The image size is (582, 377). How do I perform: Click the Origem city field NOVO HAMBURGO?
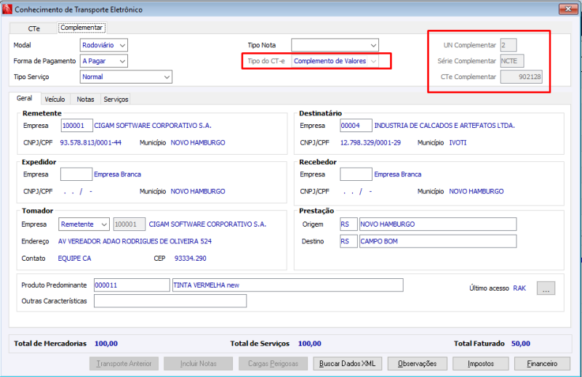point(438,224)
